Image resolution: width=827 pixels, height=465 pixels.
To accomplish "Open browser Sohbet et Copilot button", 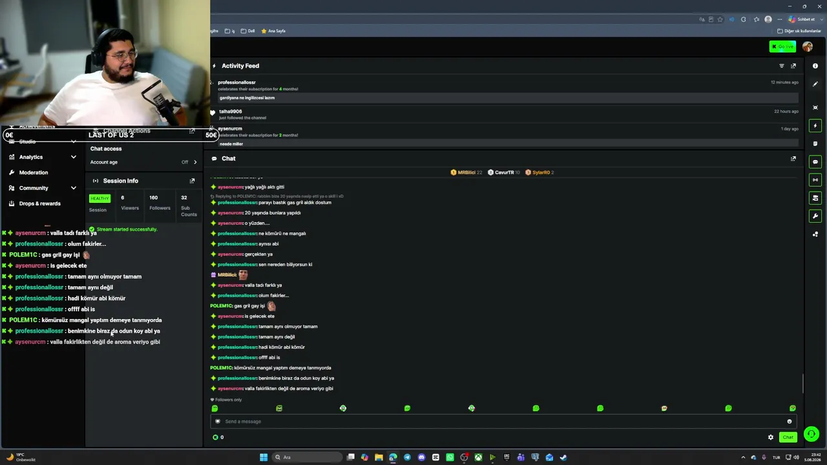I will pyautogui.click(x=801, y=19).
